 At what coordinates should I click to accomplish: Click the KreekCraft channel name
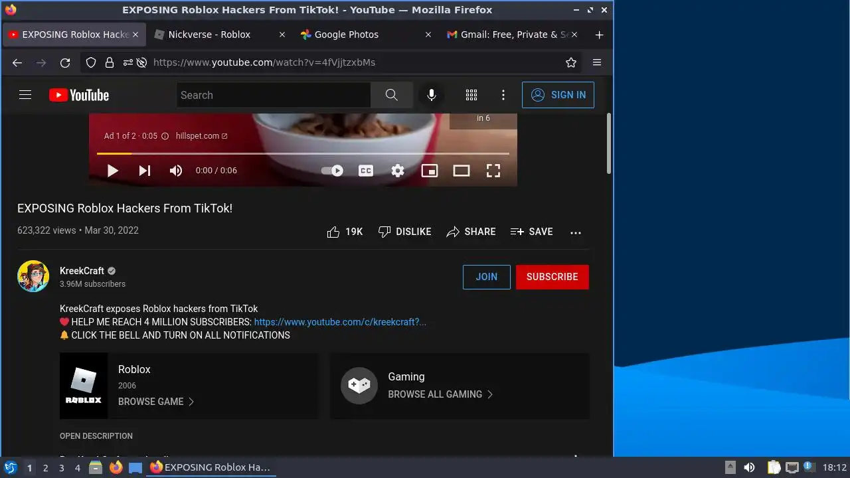(x=82, y=271)
